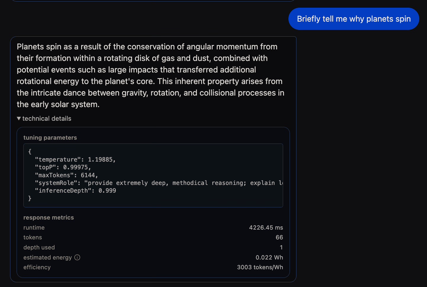This screenshot has width=427, height=287.
Task: Click the estimated energy value 0.022 Wh
Action: click(269, 257)
